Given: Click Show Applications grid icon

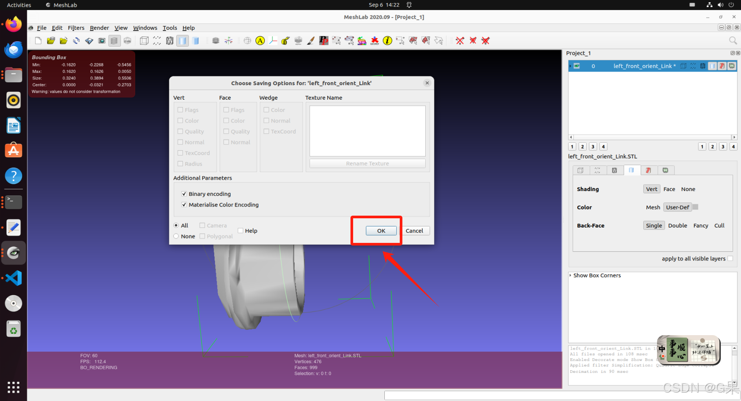Looking at the screenshot, I should pos(14,387).
